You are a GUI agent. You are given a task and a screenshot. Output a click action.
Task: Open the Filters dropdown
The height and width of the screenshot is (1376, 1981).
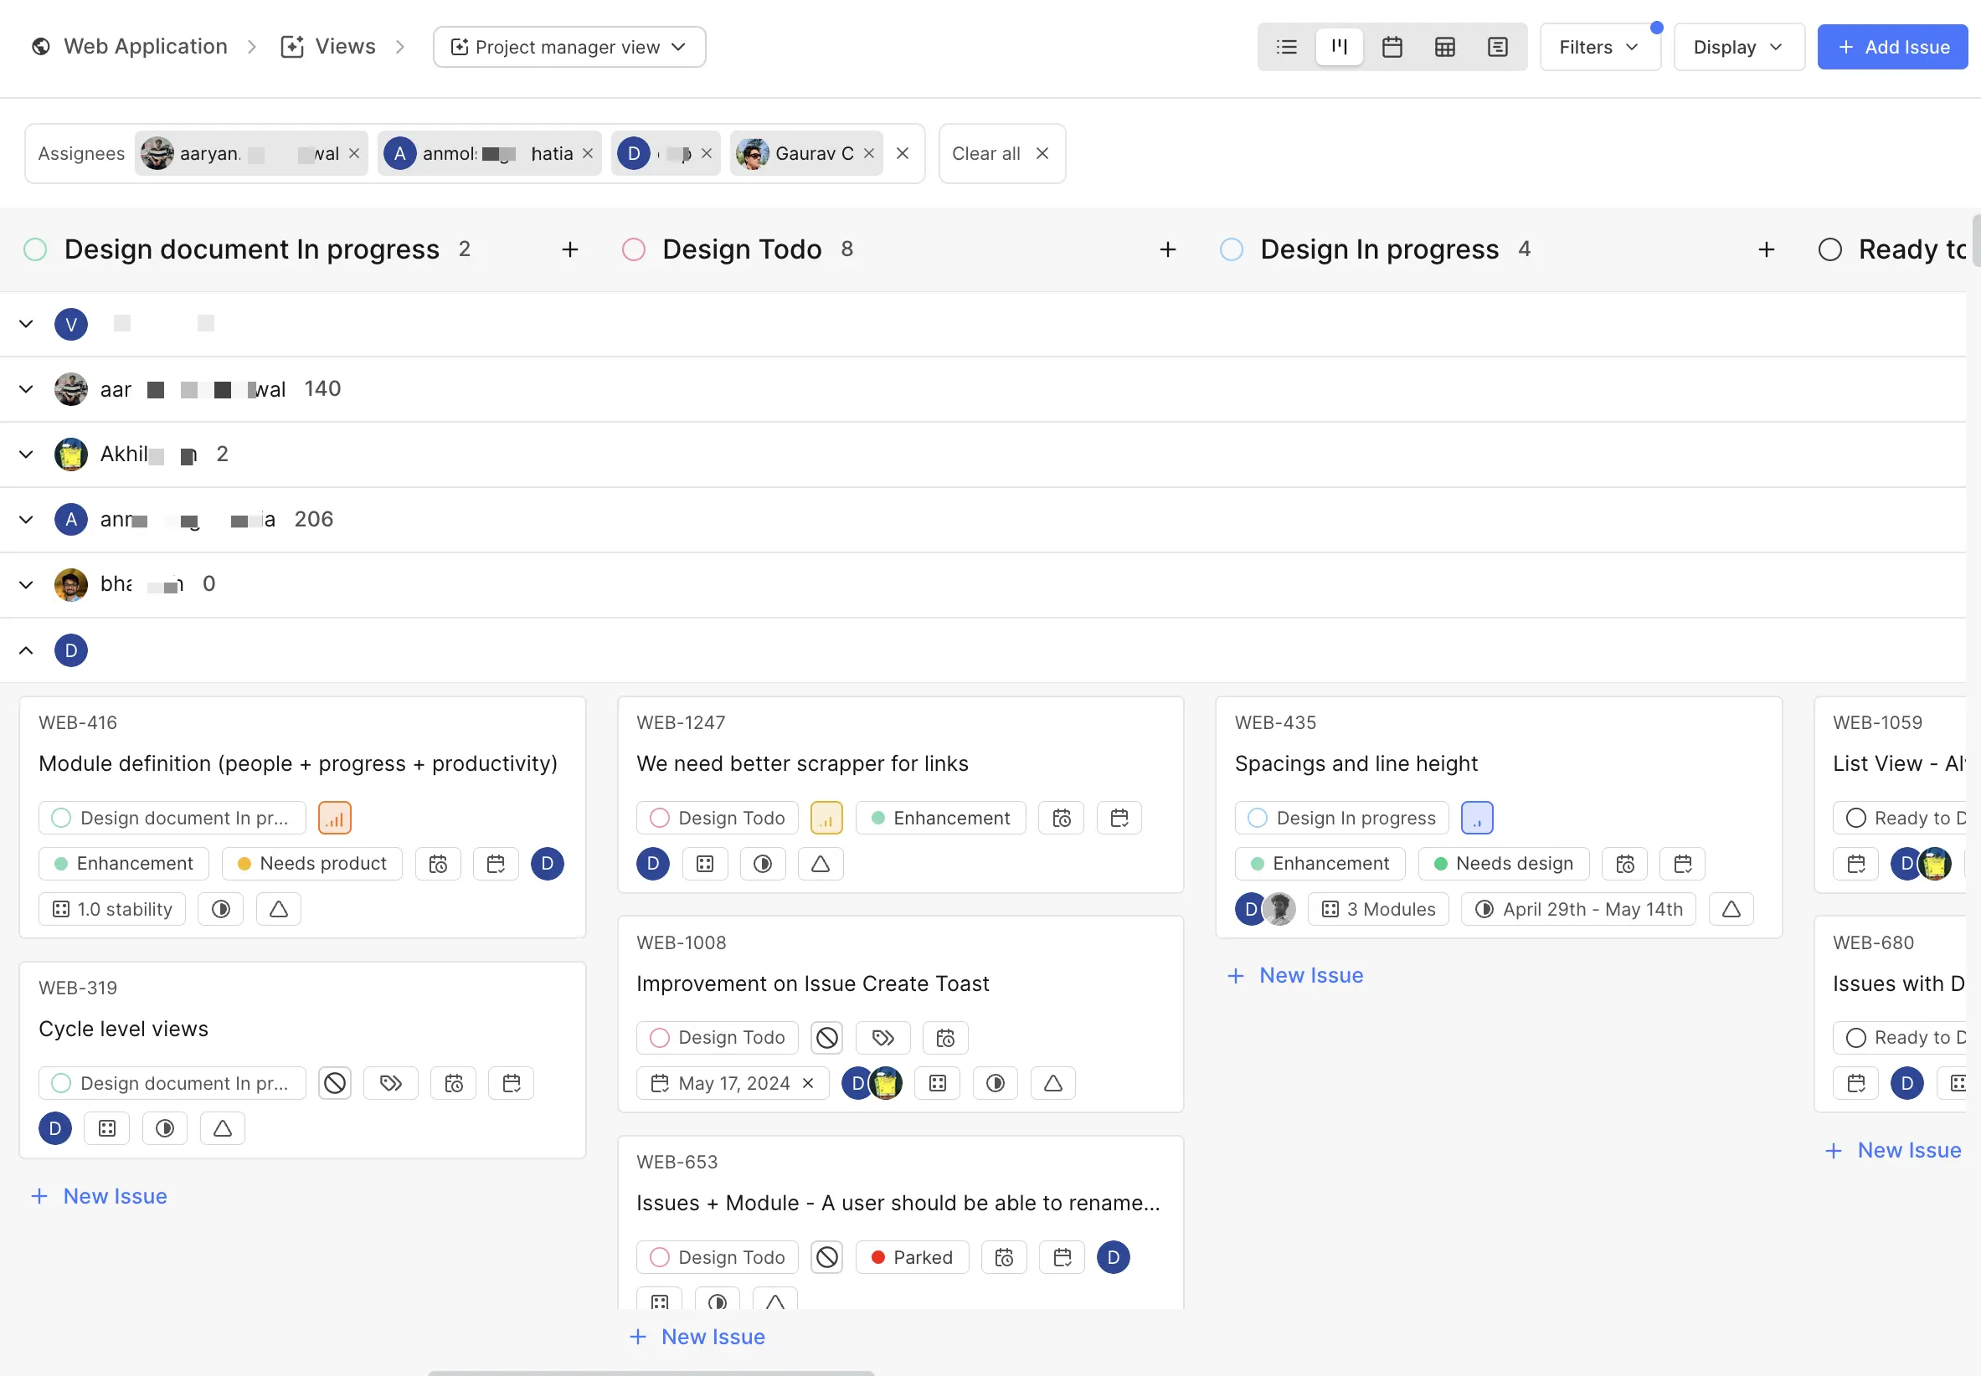click(x=1598, y=47)
